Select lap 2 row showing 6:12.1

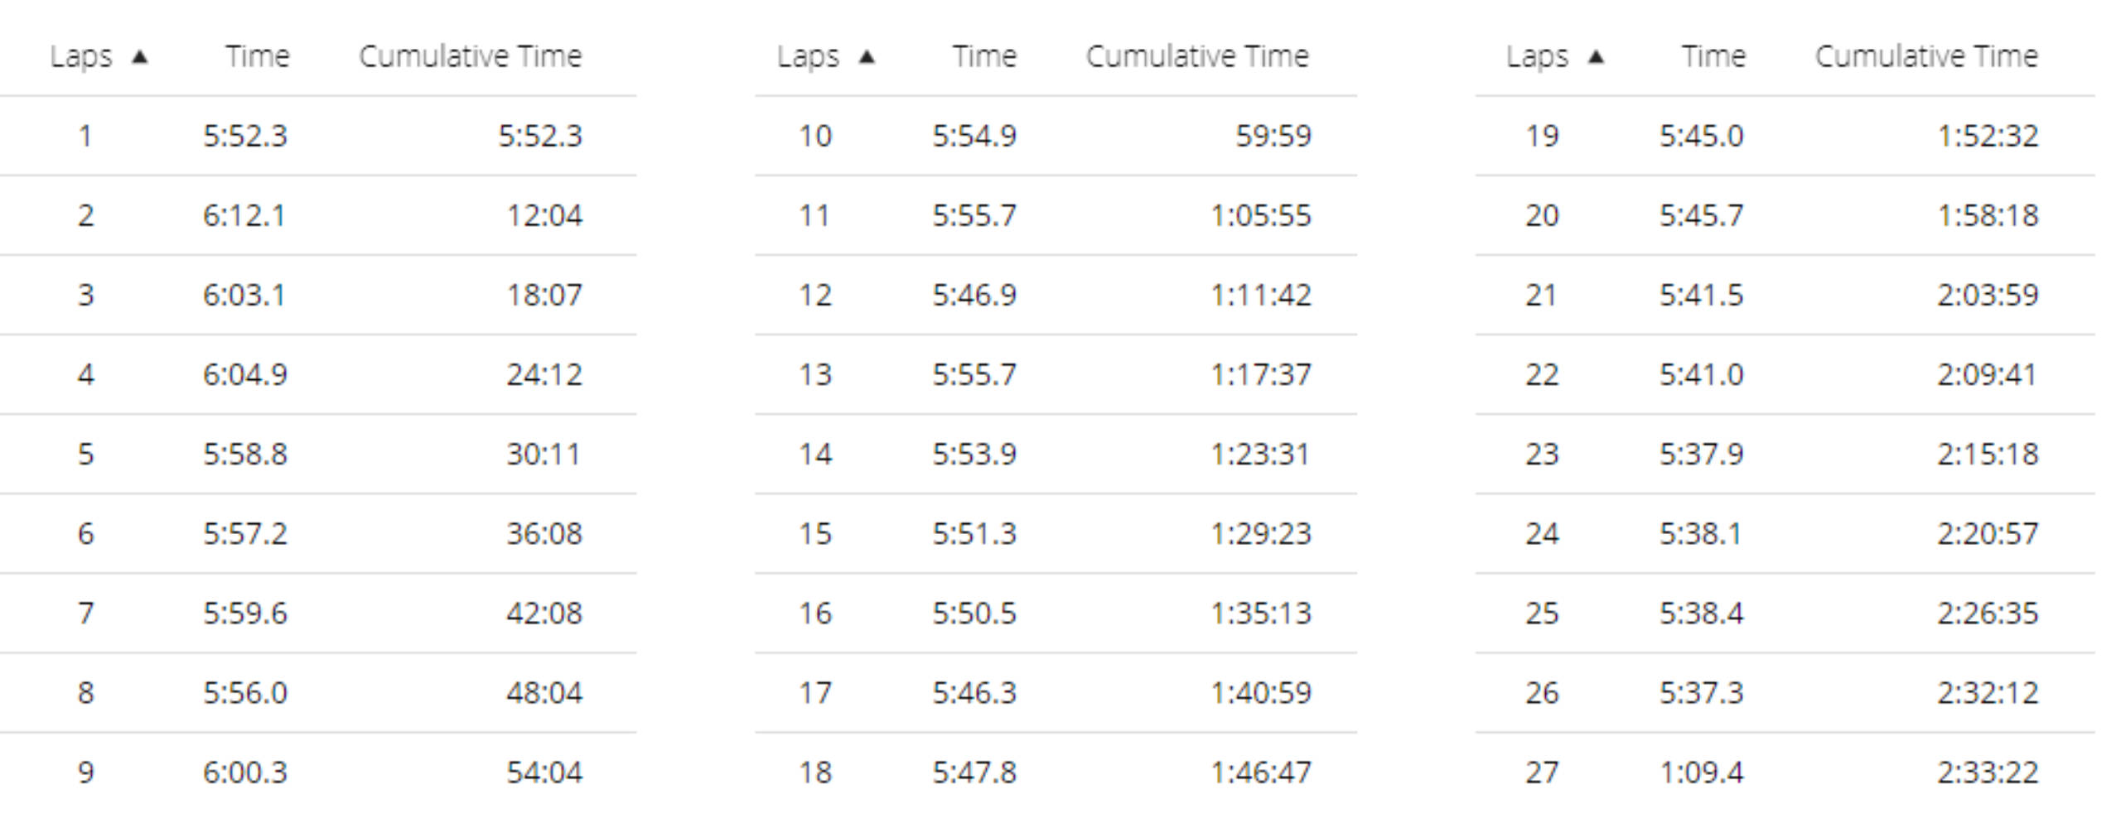(x=318, y=215)
